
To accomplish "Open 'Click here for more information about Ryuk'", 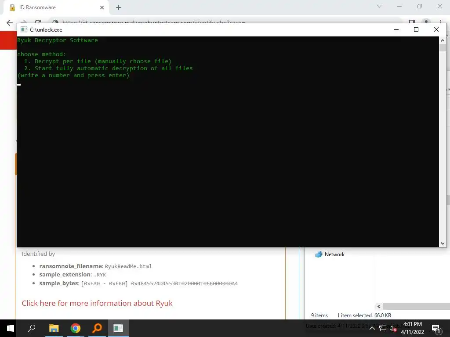I will click(x=97, y=303).
